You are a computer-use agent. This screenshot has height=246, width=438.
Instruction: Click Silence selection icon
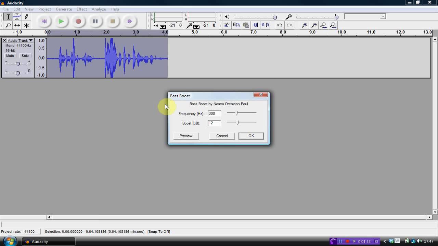click(265, 25)
